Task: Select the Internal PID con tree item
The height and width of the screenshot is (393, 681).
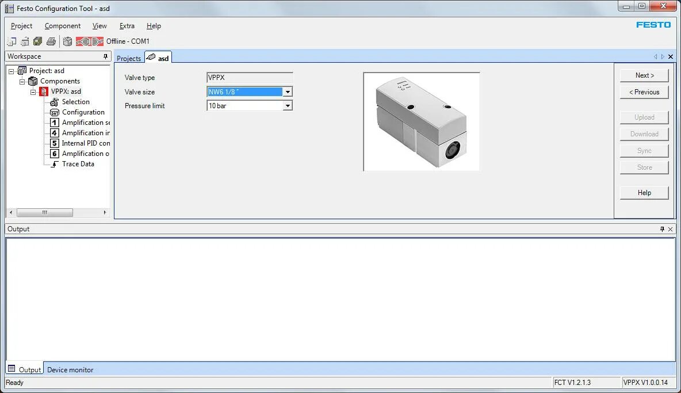Action: coord(86,143)
